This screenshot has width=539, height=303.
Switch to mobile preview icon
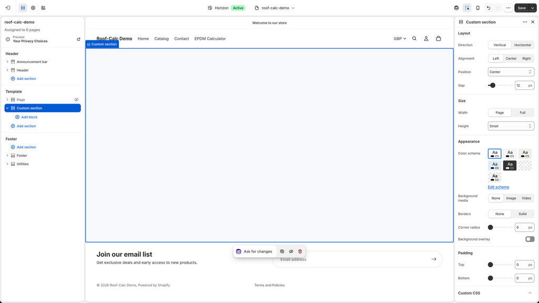[477, 8]
